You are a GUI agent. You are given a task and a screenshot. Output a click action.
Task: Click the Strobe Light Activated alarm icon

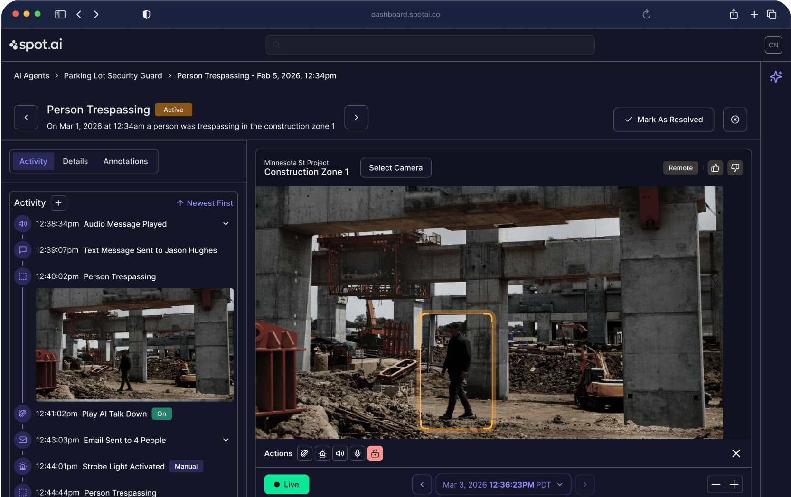22,467
